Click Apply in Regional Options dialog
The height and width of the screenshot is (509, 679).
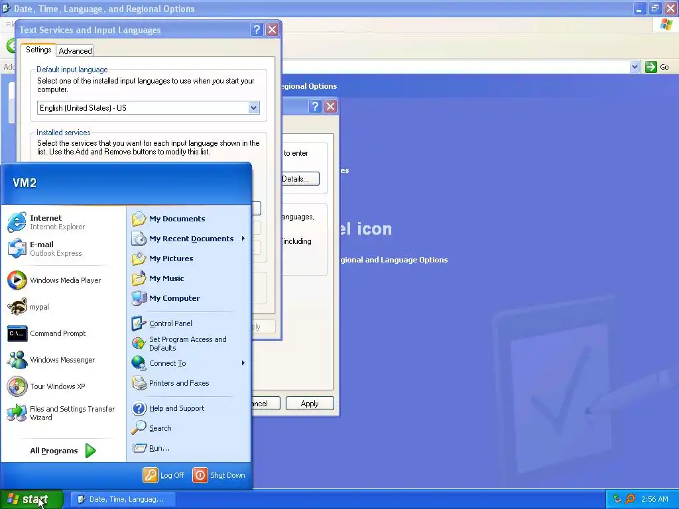310,404
